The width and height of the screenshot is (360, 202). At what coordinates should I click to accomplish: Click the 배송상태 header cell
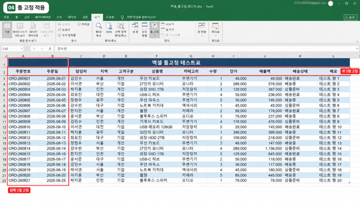click(x=300, y=71)
